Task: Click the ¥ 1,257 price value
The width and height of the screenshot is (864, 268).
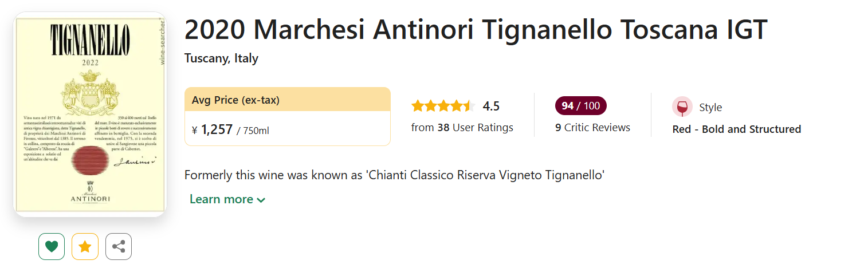Action: [x=216, y=130]
